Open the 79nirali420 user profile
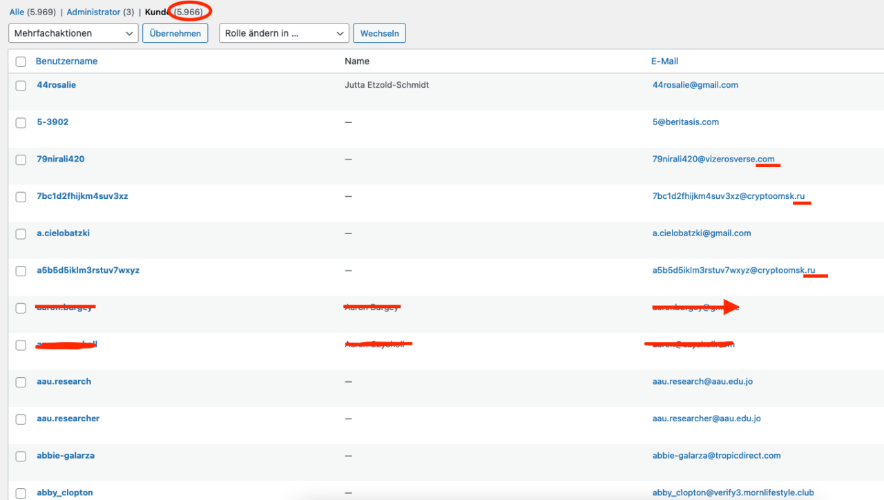This screenshot has height=500, width=884. coord(60,159)
